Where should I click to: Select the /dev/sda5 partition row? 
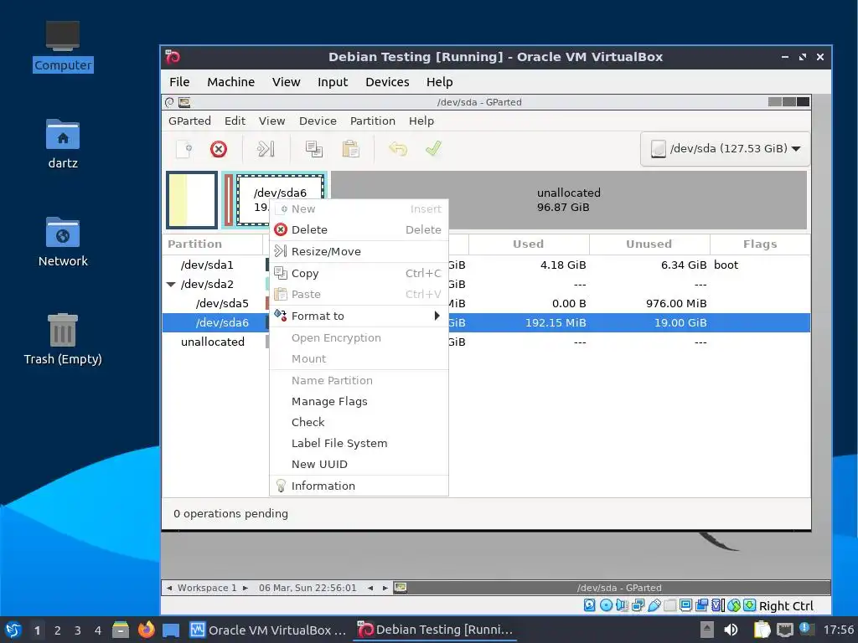(486, 303)
